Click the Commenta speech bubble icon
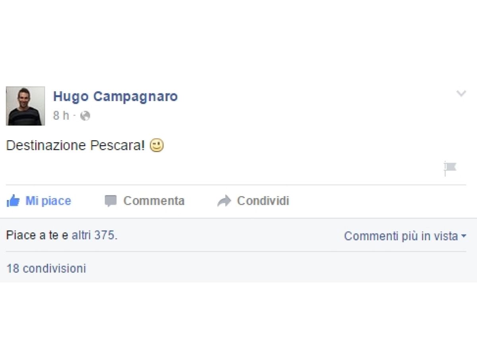The width and height of the screenshot is (477, 358). coord(111,201)
